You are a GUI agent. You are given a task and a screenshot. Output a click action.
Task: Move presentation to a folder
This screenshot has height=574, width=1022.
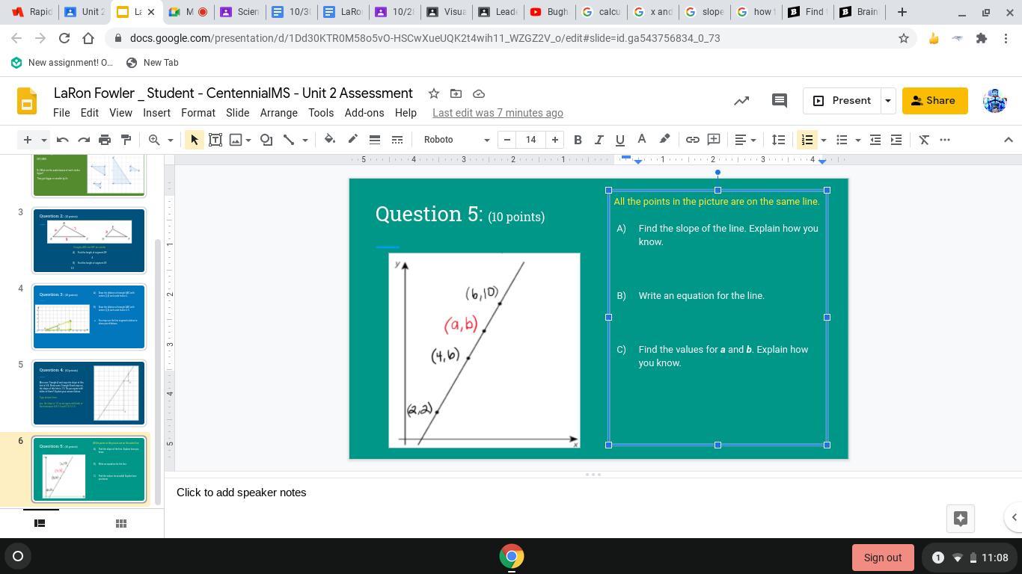tap(456, 93)
